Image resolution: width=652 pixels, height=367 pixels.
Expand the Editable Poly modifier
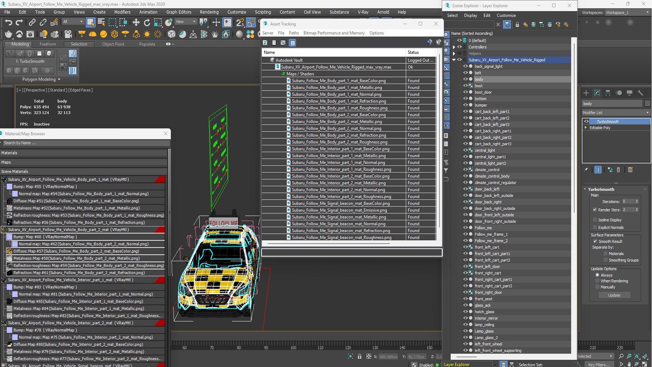pyautogui.click(x=585, y=128)
